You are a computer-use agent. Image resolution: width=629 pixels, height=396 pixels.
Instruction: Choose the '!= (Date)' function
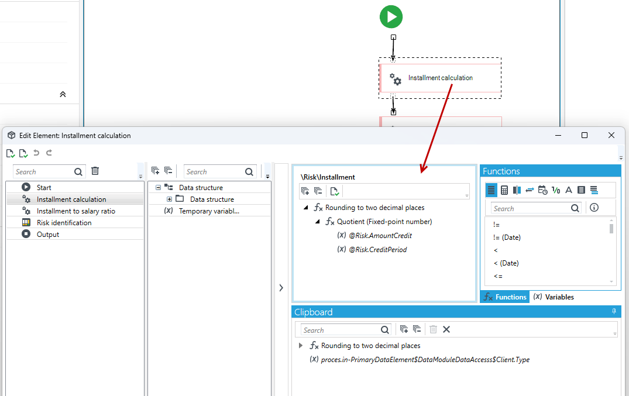(x=507, y=237)
